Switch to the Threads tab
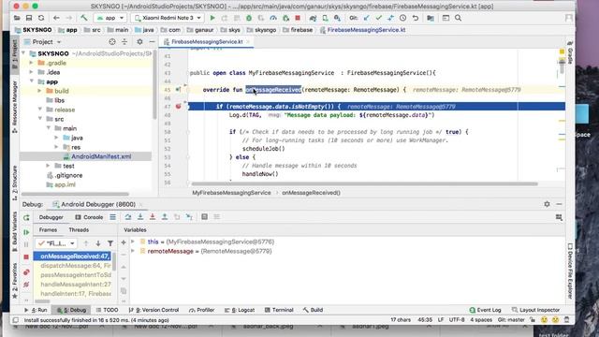Screen dimensions: 599x337 (79, 229)
